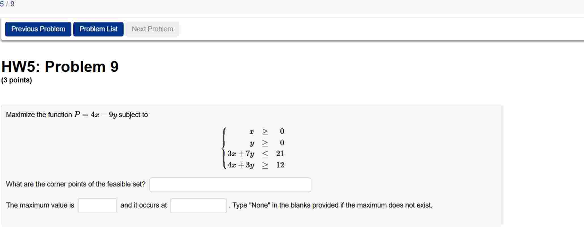
Task: Navigate back using Previous Problem
Action: pos(38,29)
